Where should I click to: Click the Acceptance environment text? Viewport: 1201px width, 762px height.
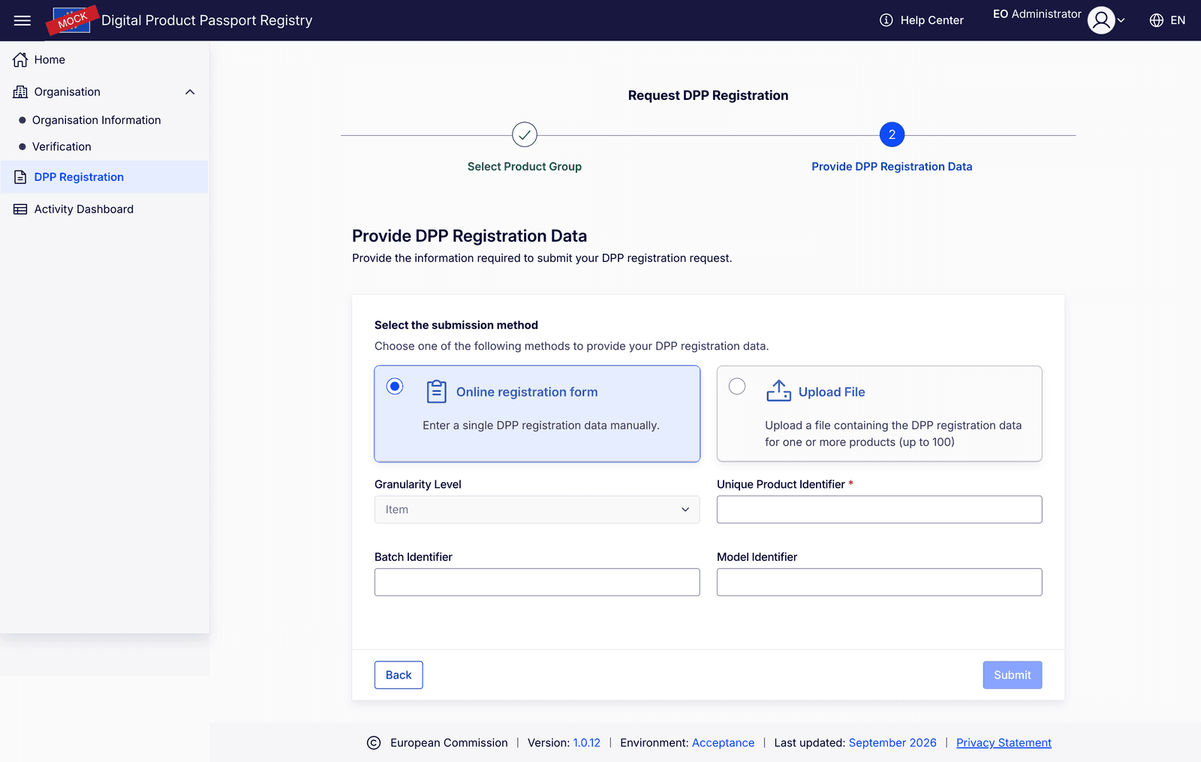point(723,743)
